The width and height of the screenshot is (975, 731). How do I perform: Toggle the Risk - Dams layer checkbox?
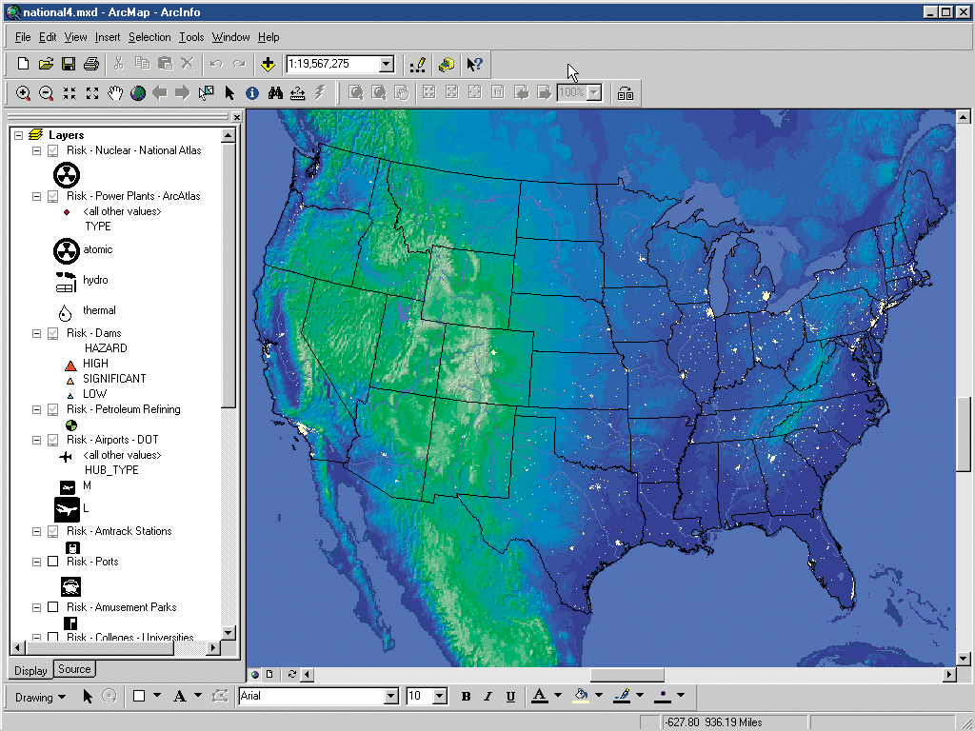[x=53, y=333]
